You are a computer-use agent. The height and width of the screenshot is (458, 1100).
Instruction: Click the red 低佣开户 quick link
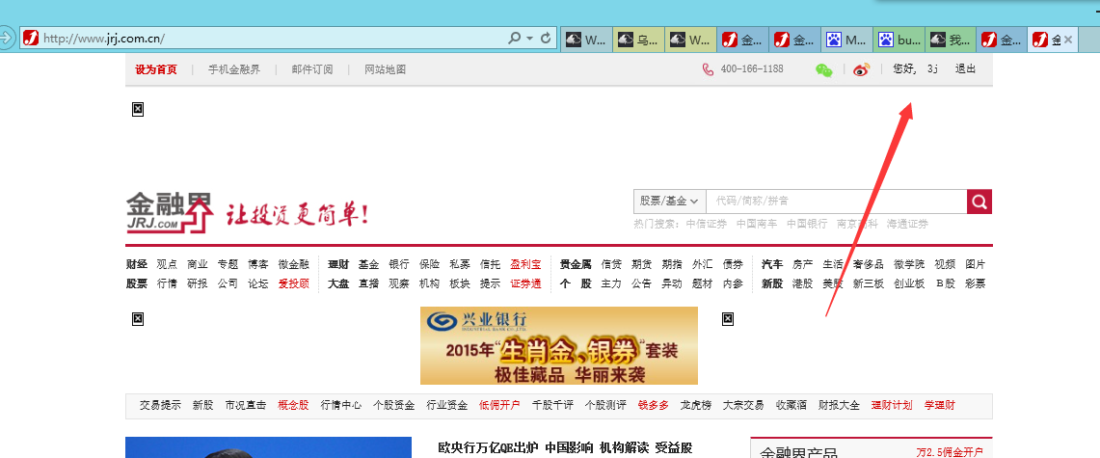pos(499,405)
